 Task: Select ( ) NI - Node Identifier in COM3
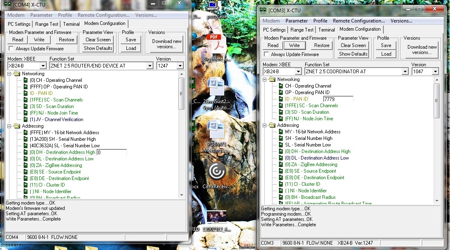306,191
